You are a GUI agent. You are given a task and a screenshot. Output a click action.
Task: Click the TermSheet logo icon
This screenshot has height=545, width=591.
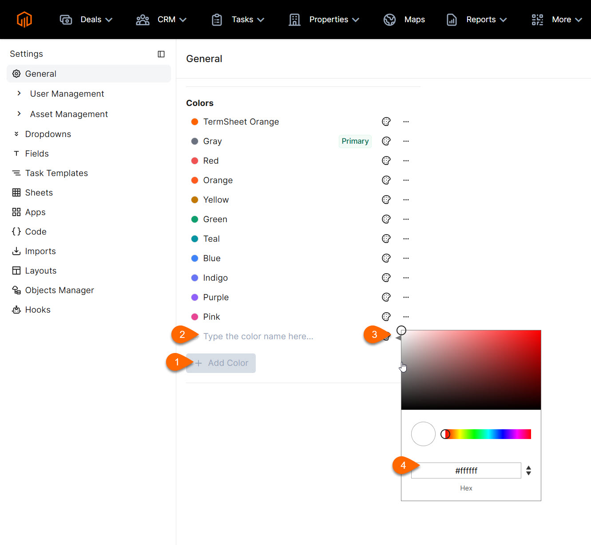(x=24, y=20)
